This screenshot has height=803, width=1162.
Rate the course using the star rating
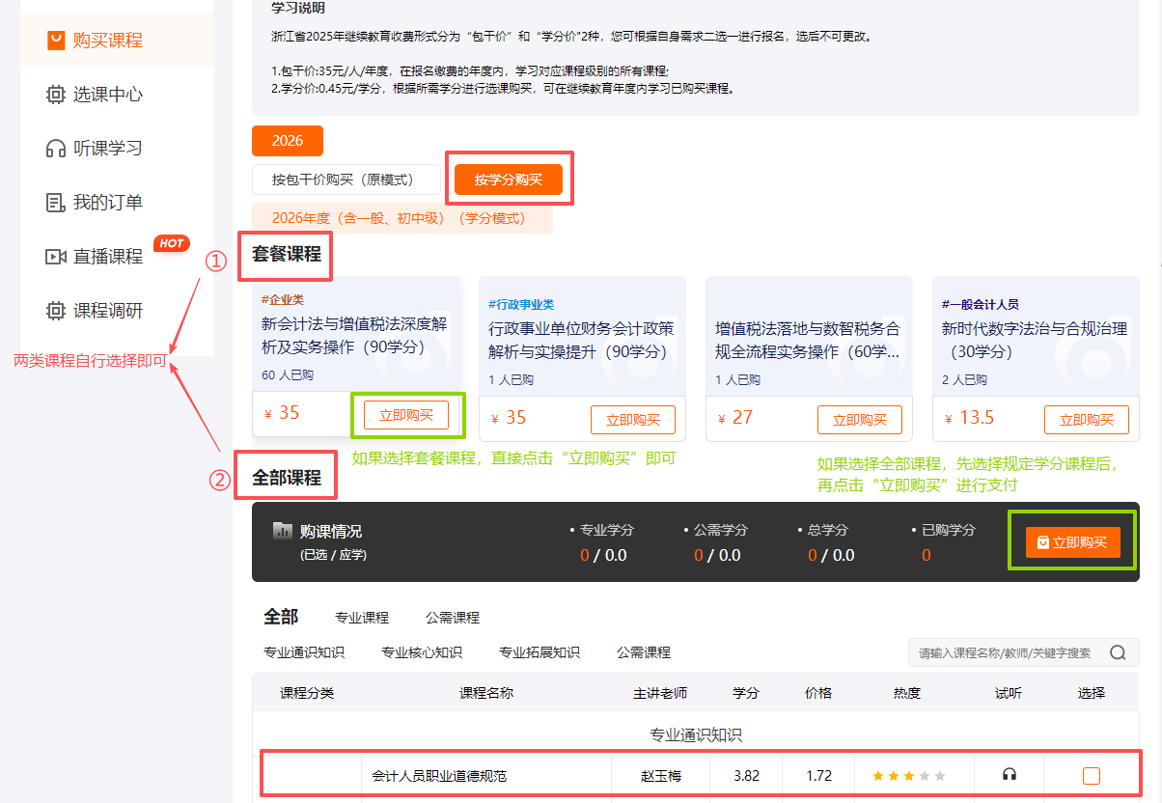point(907,774)
